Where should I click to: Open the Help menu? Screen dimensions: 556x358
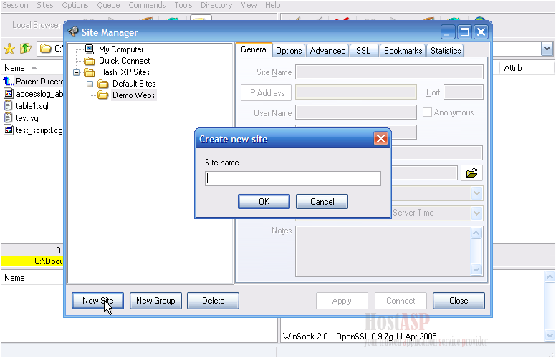coord(273,5)
